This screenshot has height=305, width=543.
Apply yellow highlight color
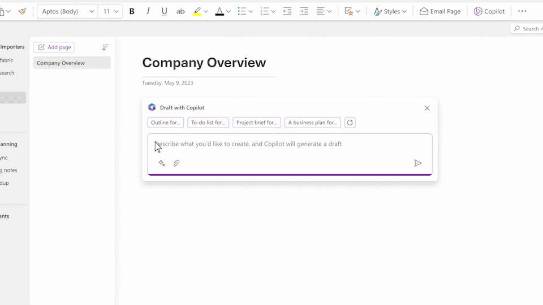[x=197, y=11]
